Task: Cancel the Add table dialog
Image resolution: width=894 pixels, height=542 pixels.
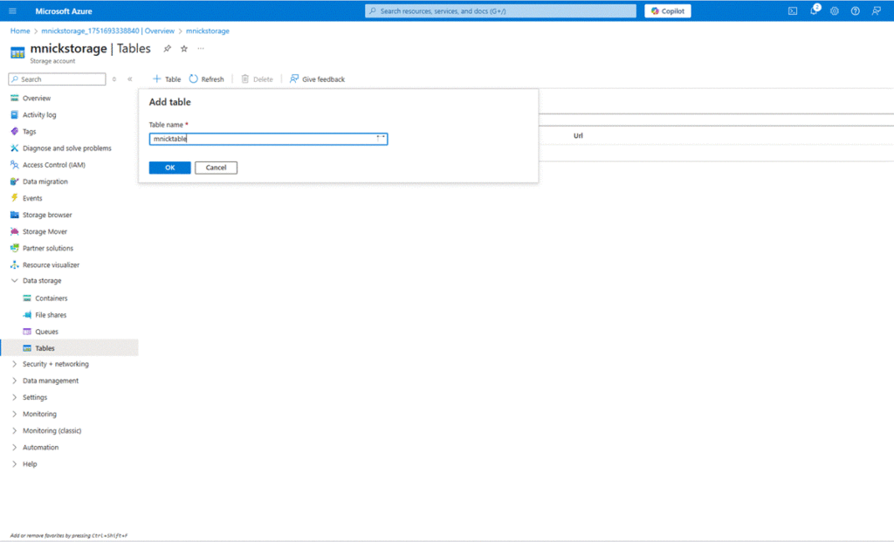Action: 216,168
